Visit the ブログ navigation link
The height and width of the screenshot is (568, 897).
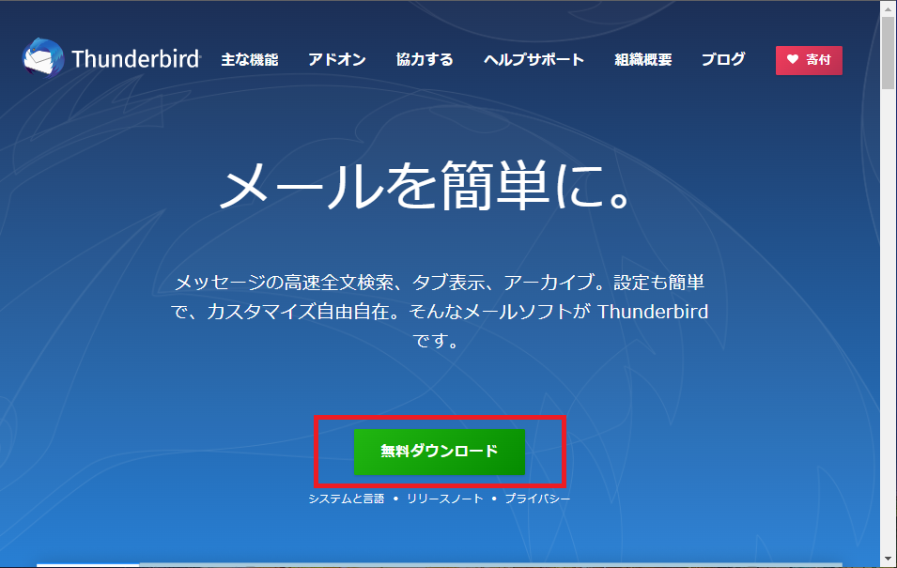coord(723,60)
